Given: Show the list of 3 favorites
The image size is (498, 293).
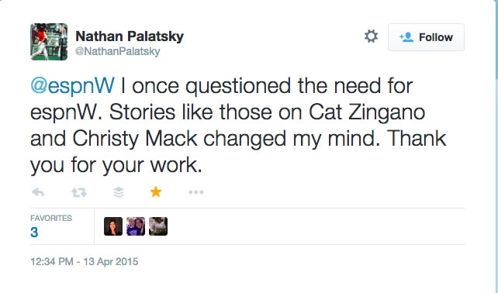Looking at the screenshot, I should click(34, 233).
